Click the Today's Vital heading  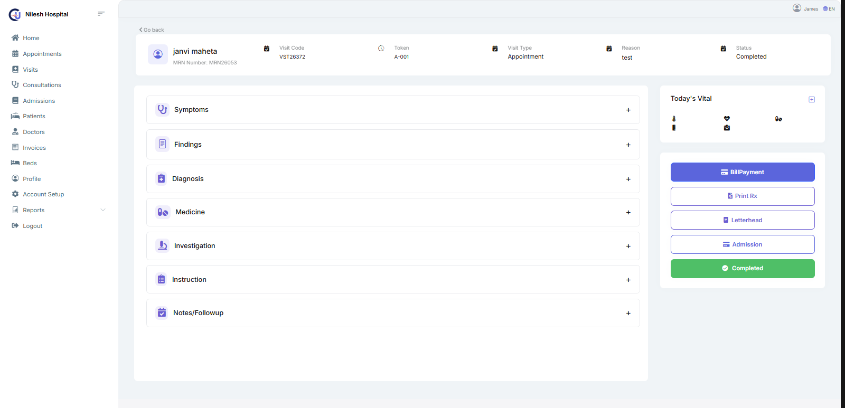(x=691, y=99)
